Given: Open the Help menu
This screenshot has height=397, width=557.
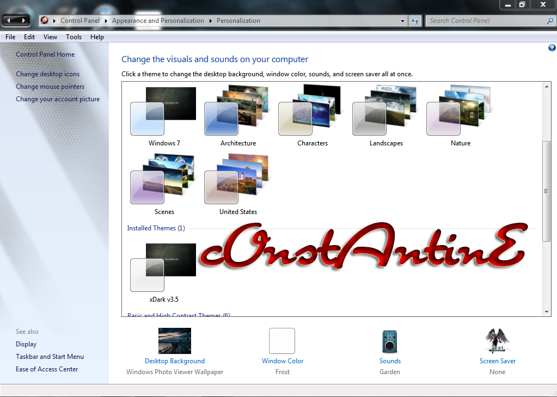Looking at the screenshot, I should click(97, 37).
